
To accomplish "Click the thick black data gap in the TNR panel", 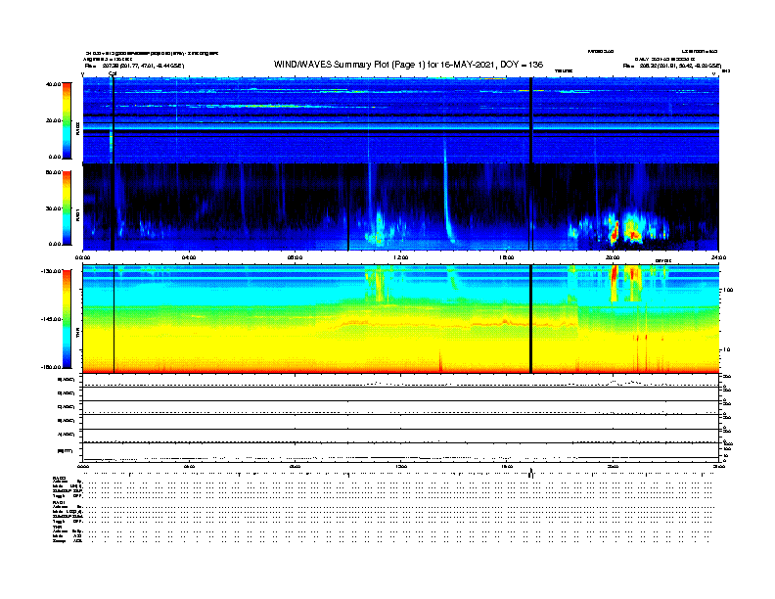I will point(530,319).
